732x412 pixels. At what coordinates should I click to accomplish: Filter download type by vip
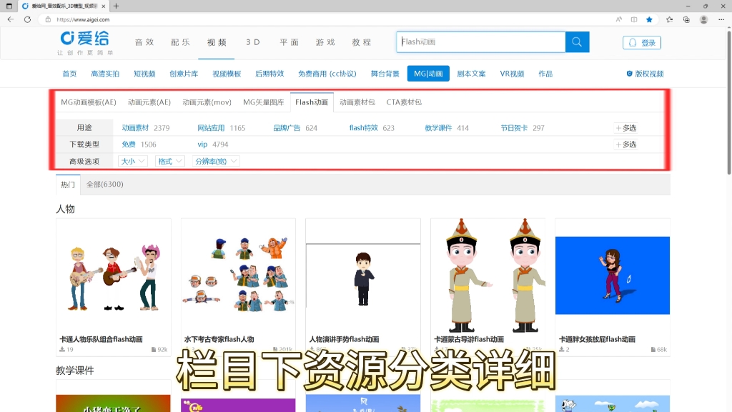click(x=202, y=144)
